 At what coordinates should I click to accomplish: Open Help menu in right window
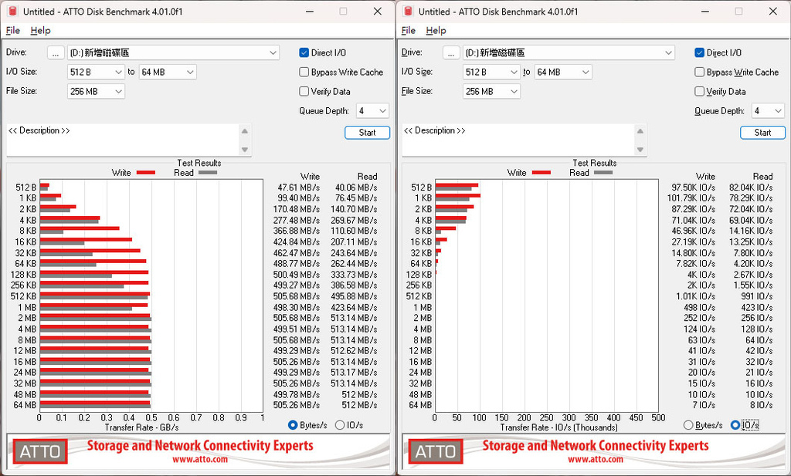436,30
